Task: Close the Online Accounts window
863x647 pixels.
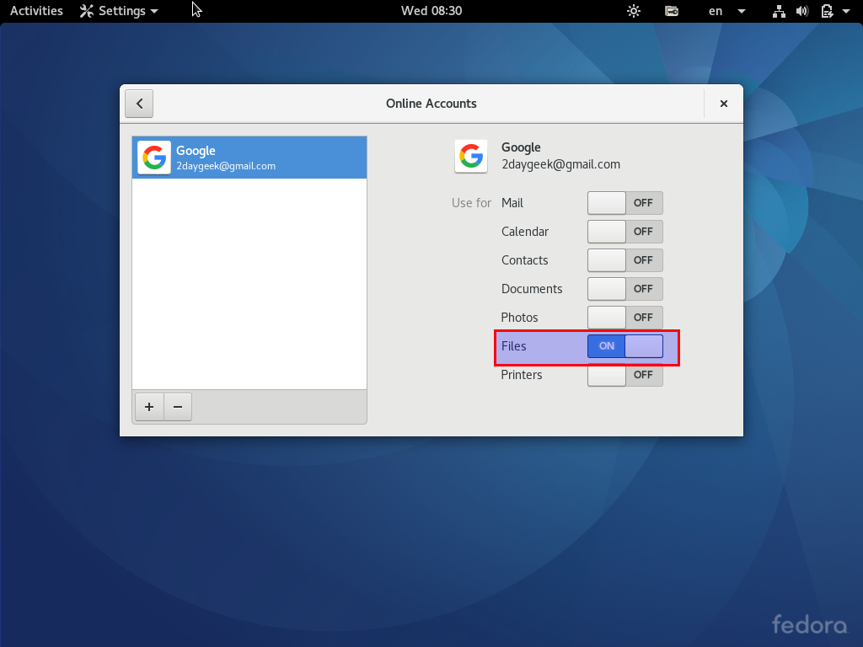Action: coord(724,104)
